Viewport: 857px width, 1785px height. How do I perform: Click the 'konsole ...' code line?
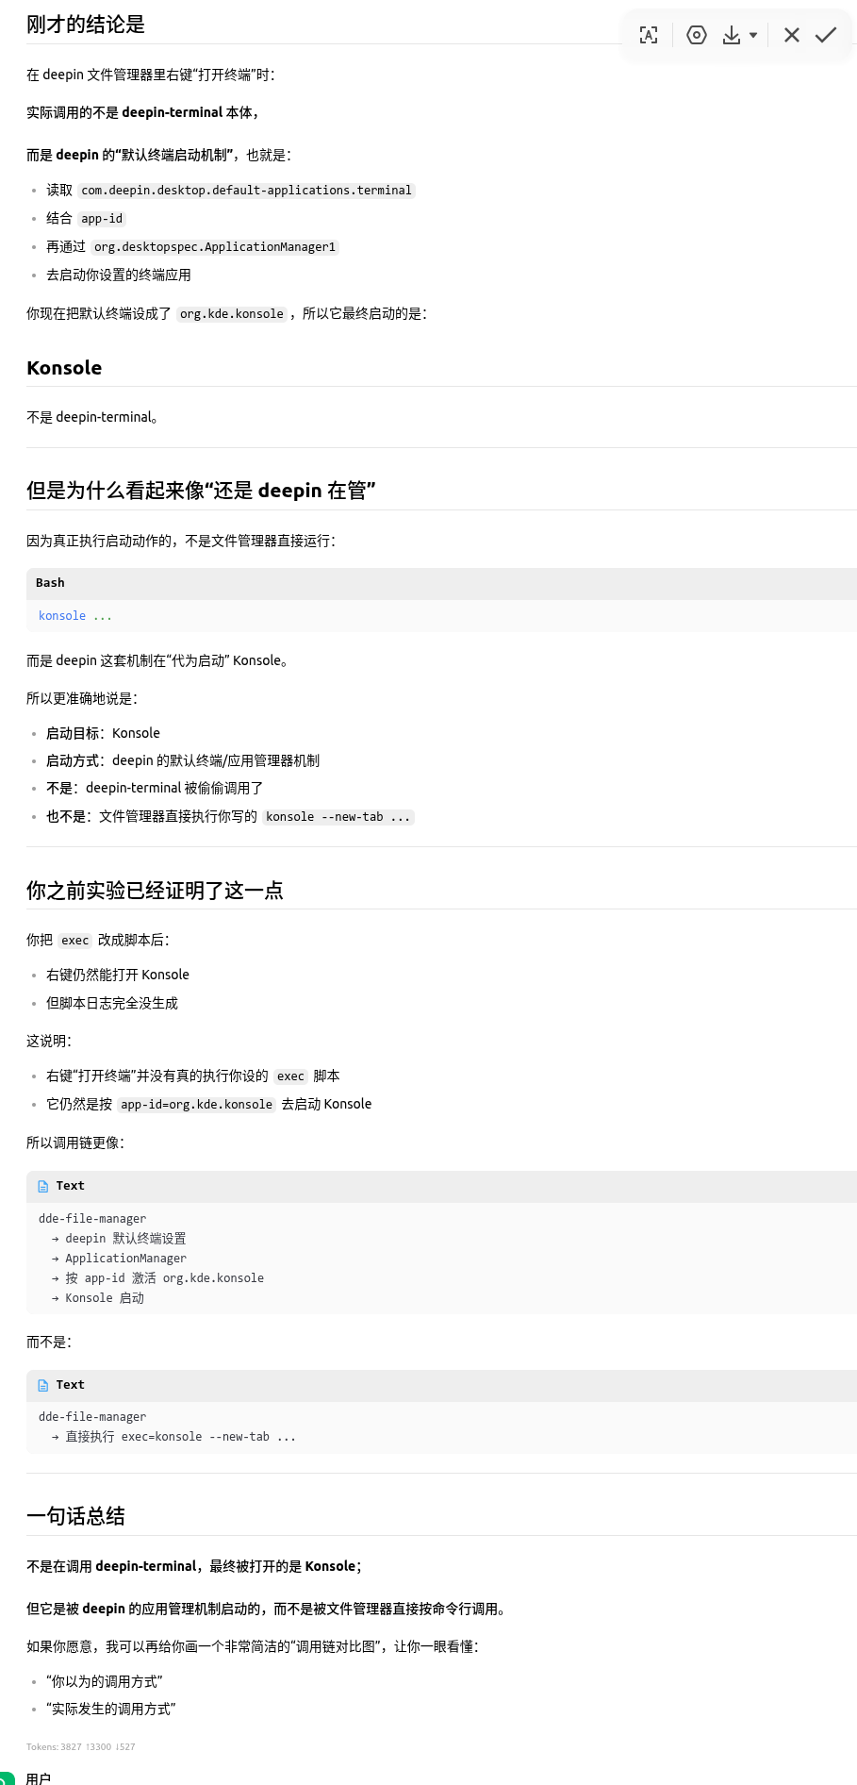coord(75,616)
